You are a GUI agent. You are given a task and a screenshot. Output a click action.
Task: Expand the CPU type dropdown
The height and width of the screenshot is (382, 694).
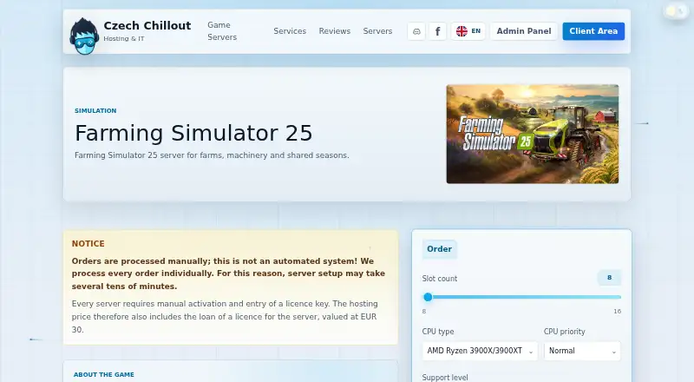click(x=480, y=351)
